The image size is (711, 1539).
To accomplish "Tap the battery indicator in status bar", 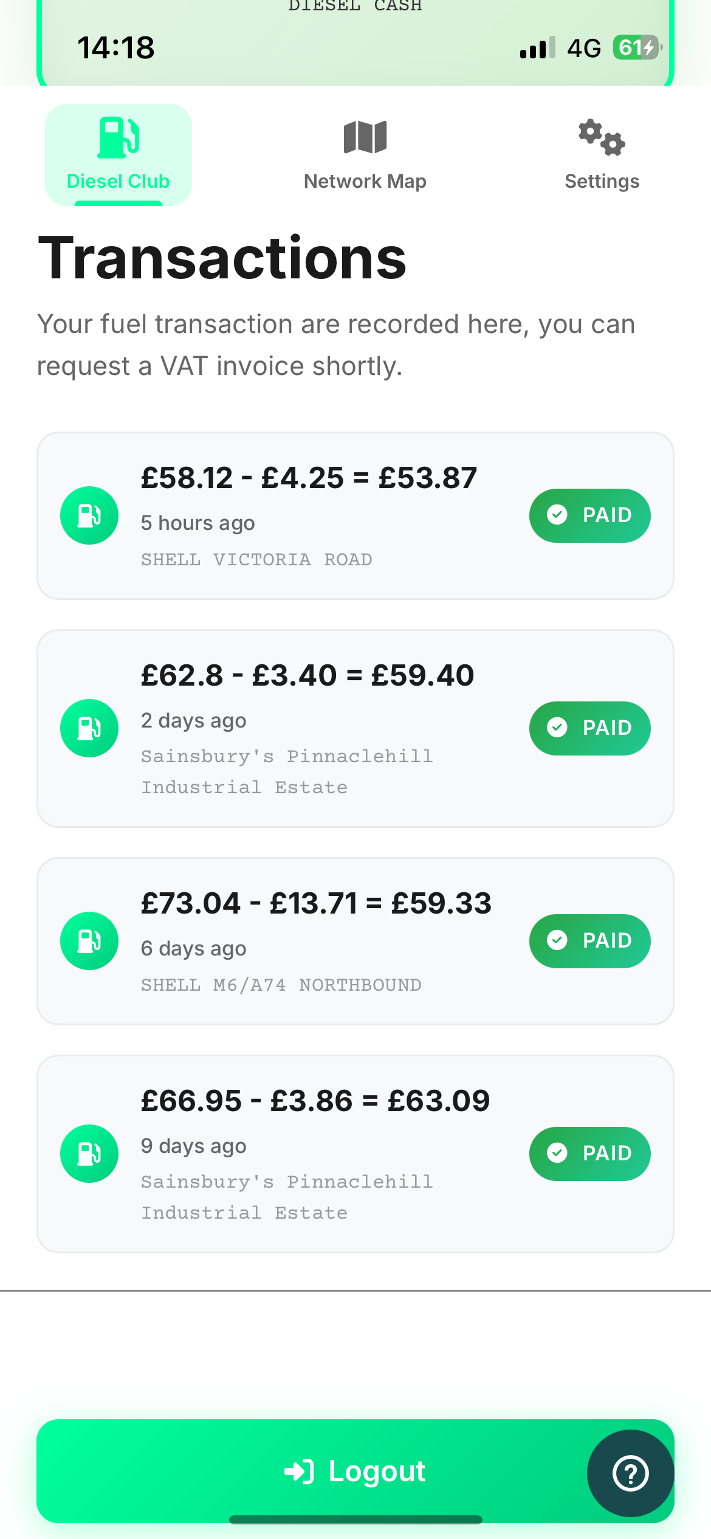I will 636,47.
